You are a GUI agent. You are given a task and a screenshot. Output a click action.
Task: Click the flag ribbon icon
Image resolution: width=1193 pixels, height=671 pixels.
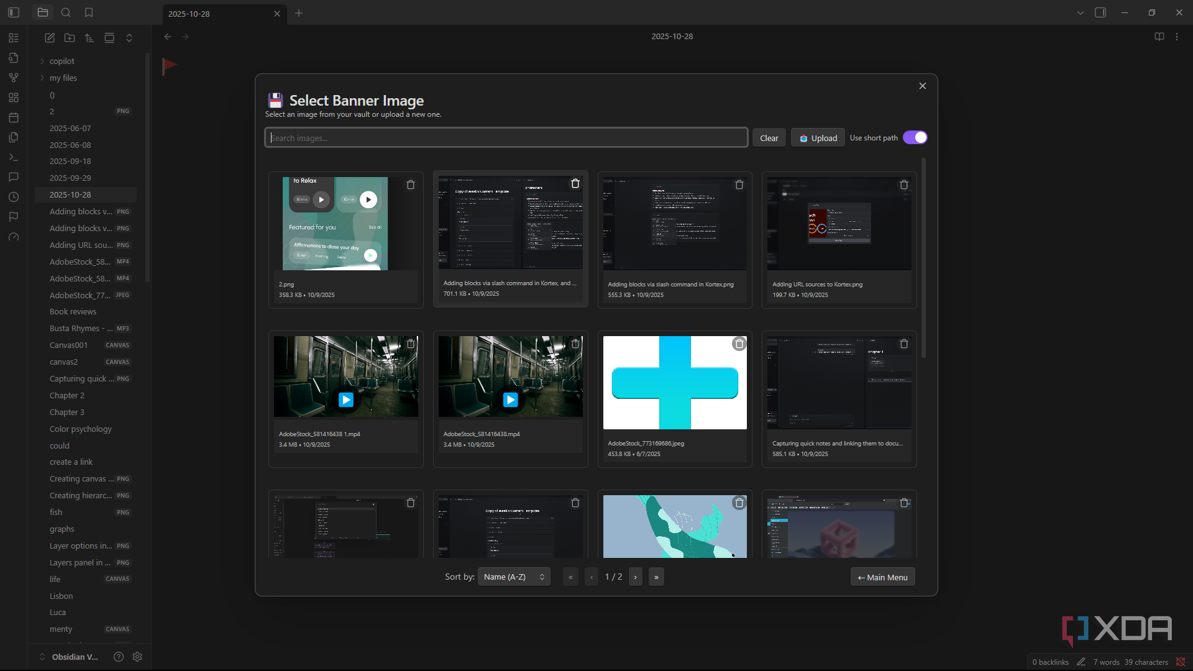pos(14,217)
